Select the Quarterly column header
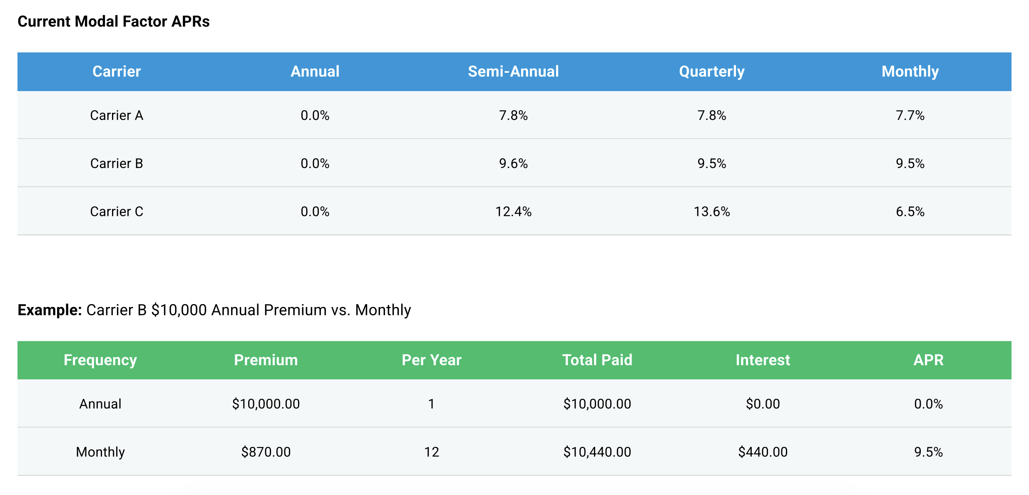Viewport: 1029px width, 495px height. click(x=712, y=72)
